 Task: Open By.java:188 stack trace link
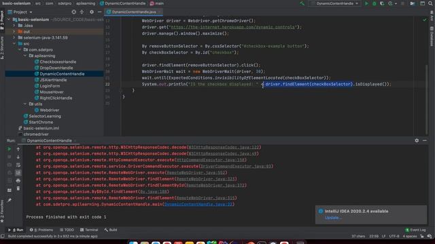point(153,191)
